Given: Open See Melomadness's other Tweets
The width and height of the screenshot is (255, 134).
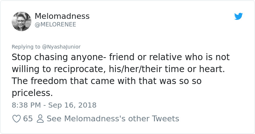Looking at the screenshot, I should 113,118.
